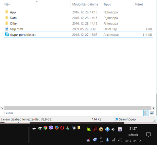Click the Számítógép status bar entry
This screenshot has width=157, height=145.
point(125,119)
